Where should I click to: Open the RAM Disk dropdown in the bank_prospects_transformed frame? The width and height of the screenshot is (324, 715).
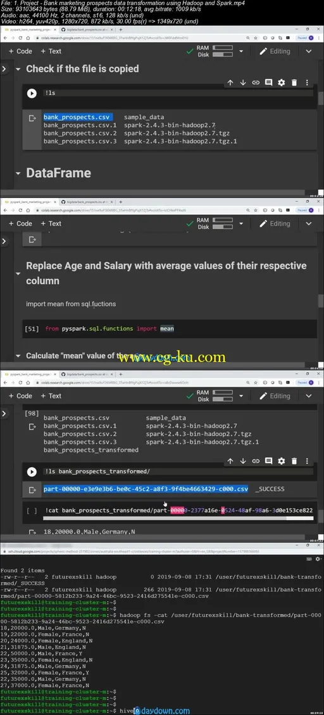click(241, 396)
